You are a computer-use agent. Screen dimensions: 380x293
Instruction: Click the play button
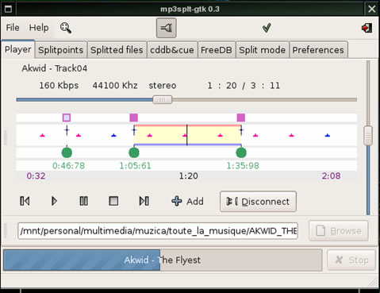(x=54, y=201)
